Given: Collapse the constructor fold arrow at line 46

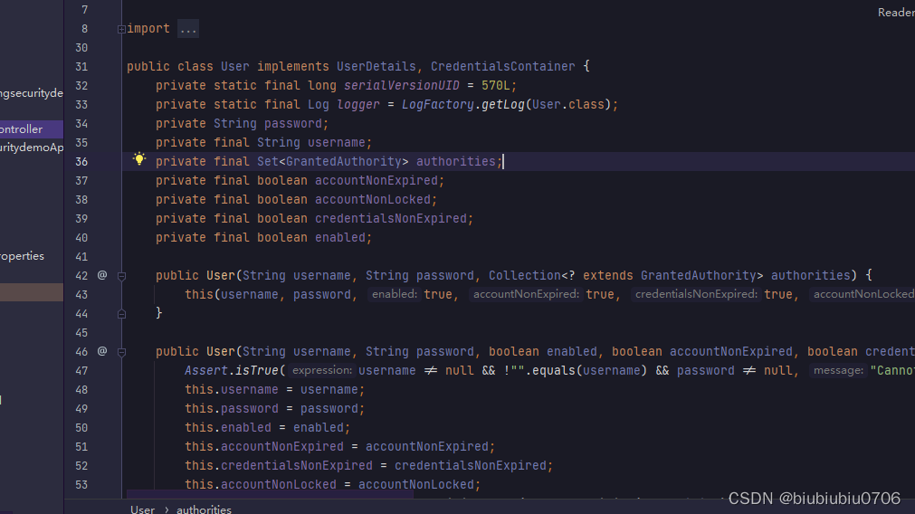Looking at the screenshot, I should (x=121, y=352).
